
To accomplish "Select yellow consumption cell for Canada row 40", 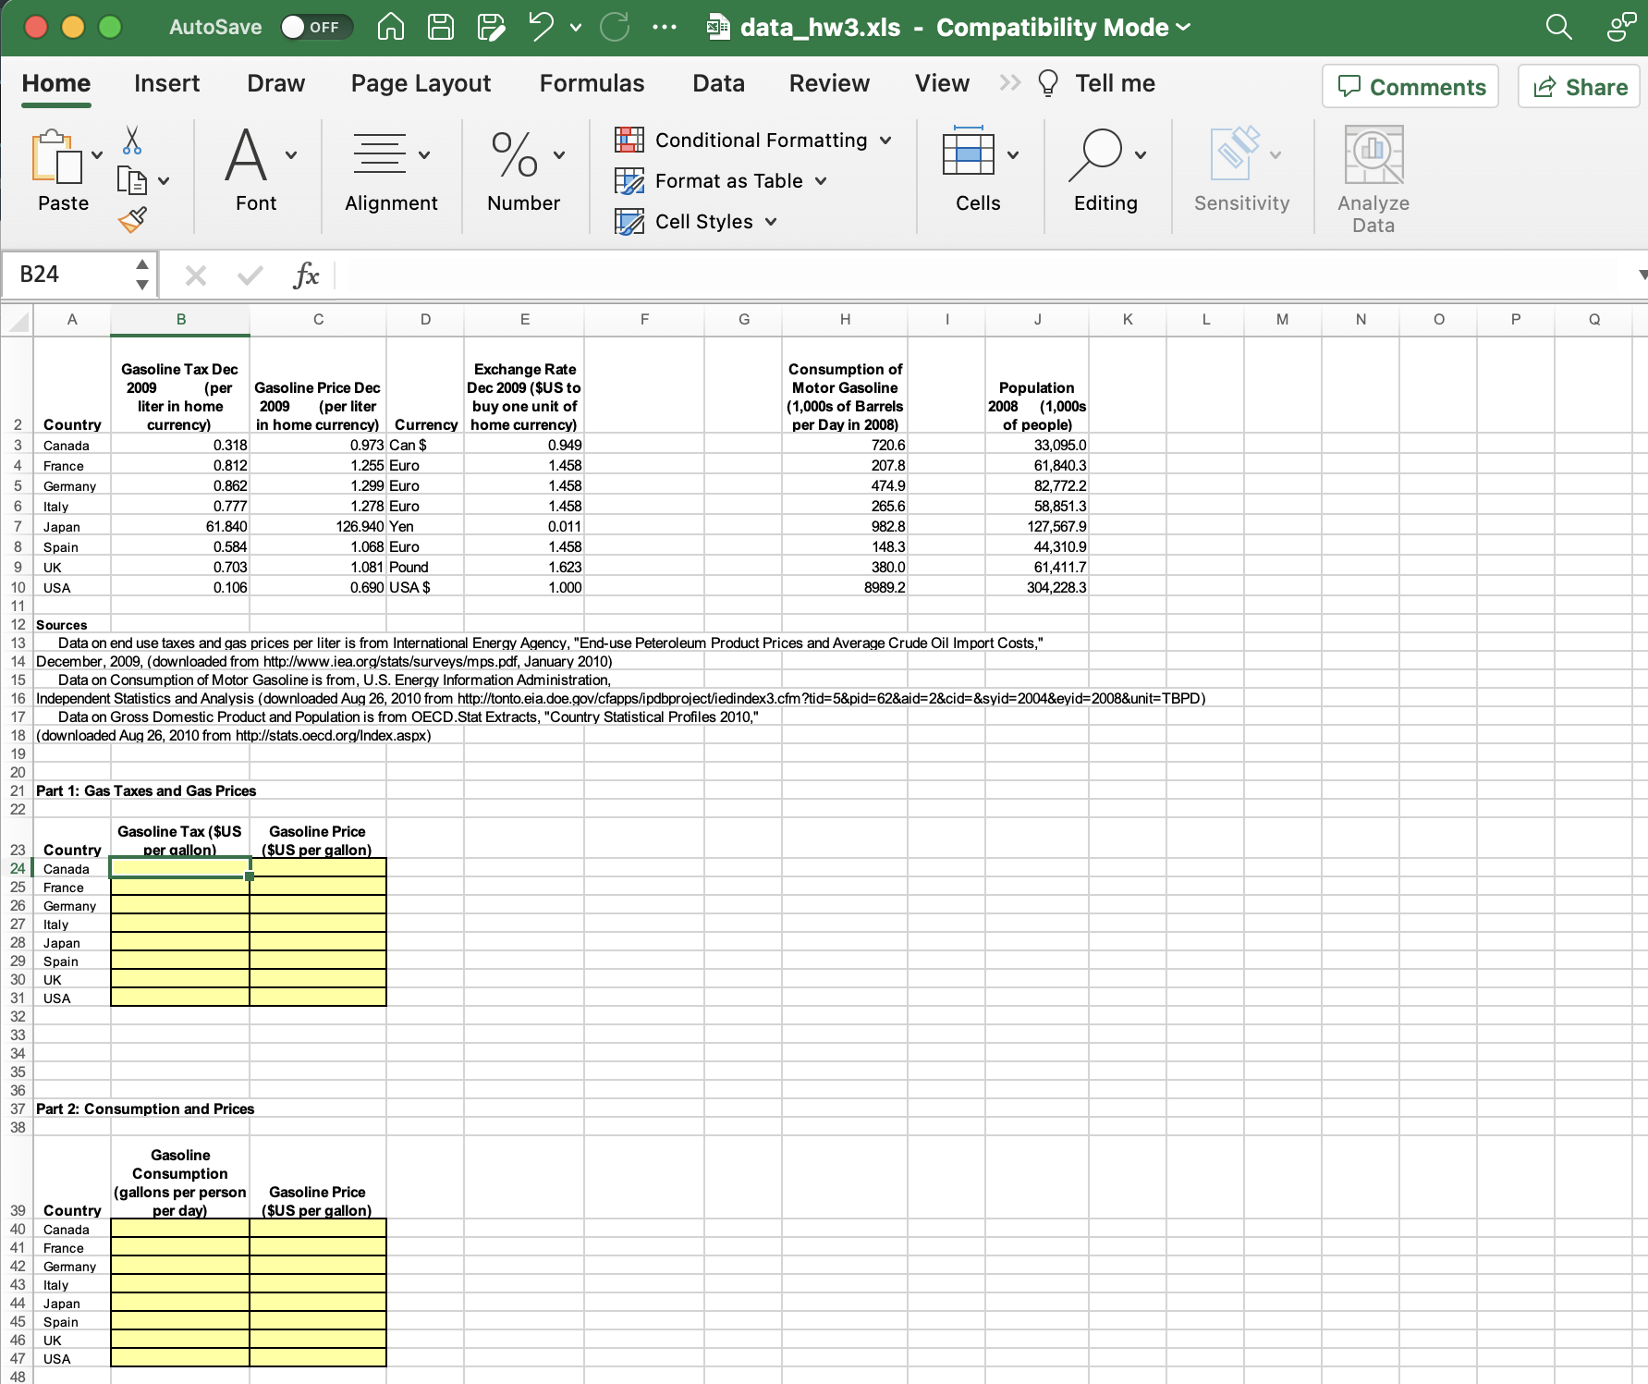I will click(x=180, y=1229).
